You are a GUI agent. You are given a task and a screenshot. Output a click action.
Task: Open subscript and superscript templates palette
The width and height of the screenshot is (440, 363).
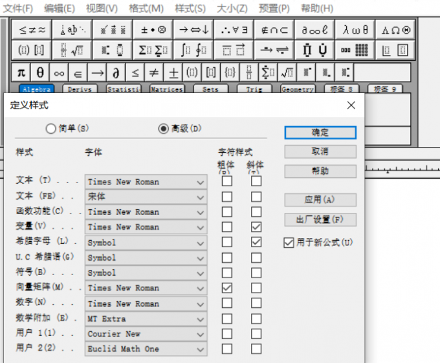113,50
